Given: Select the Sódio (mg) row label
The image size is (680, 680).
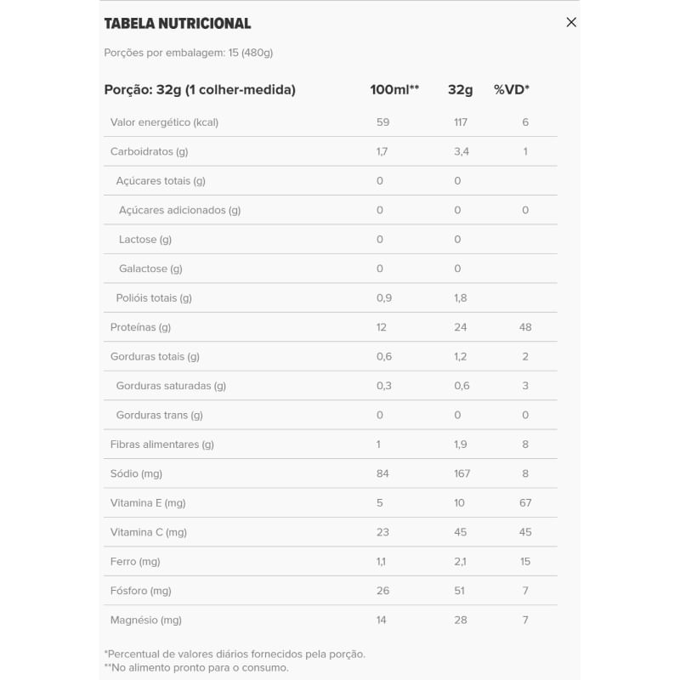Looking at the screenshot, I should 136,473.
